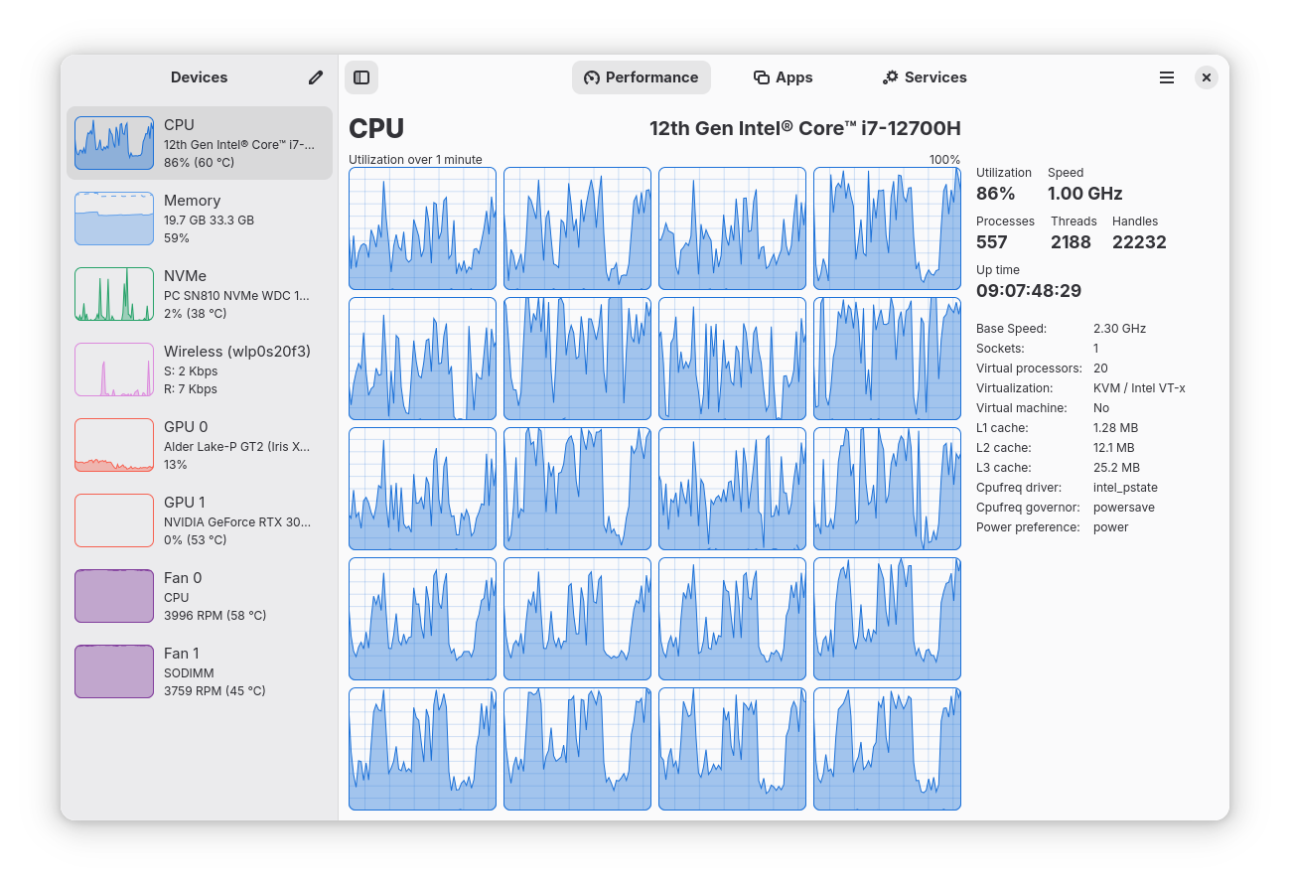Toggle the sidebar panel visibility button
The image size is (1290, 887).
tap(361, 77)
